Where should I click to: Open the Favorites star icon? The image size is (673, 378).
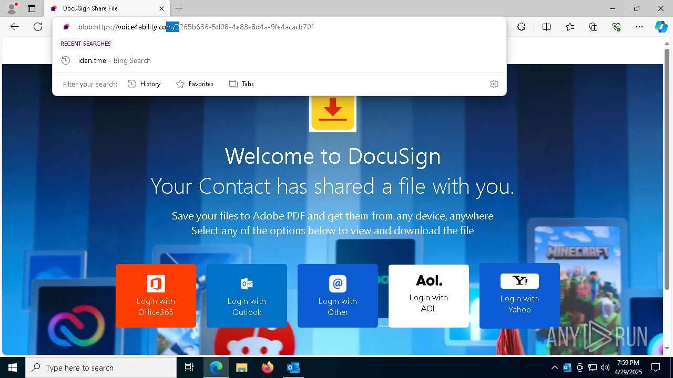click(x=570, y=27)
